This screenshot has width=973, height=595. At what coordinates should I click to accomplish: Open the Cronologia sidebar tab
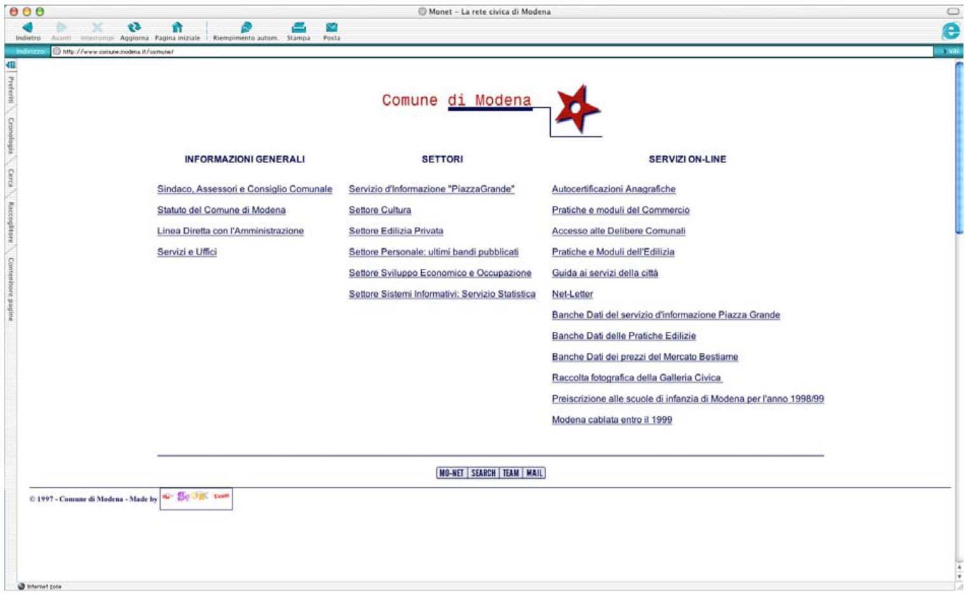(11, 135)
